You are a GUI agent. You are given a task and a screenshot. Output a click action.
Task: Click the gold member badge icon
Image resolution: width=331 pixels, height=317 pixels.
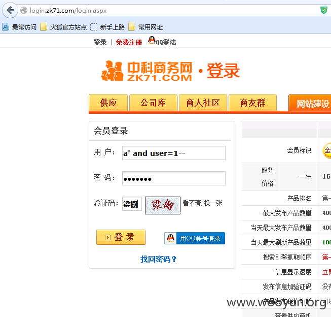[327, 150]
